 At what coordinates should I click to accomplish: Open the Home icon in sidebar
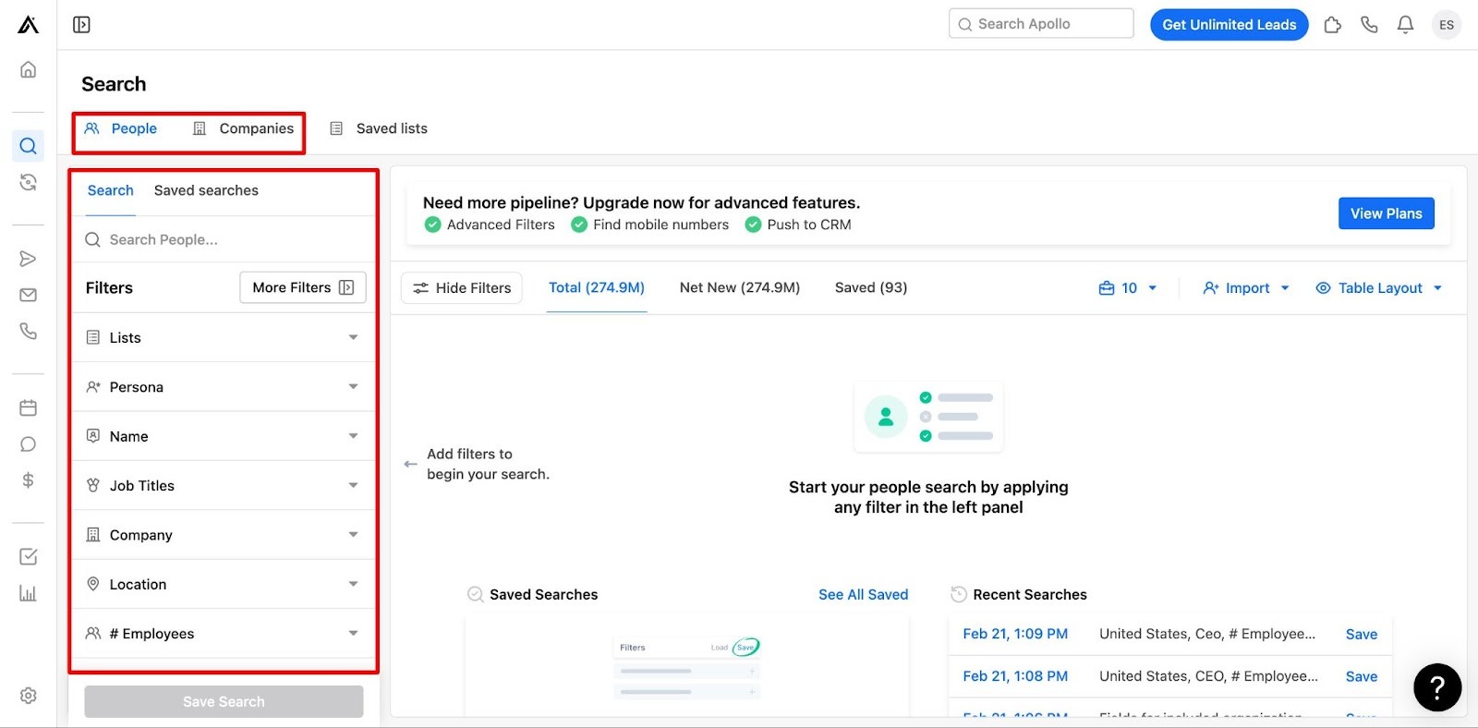(x=29, y=70)
